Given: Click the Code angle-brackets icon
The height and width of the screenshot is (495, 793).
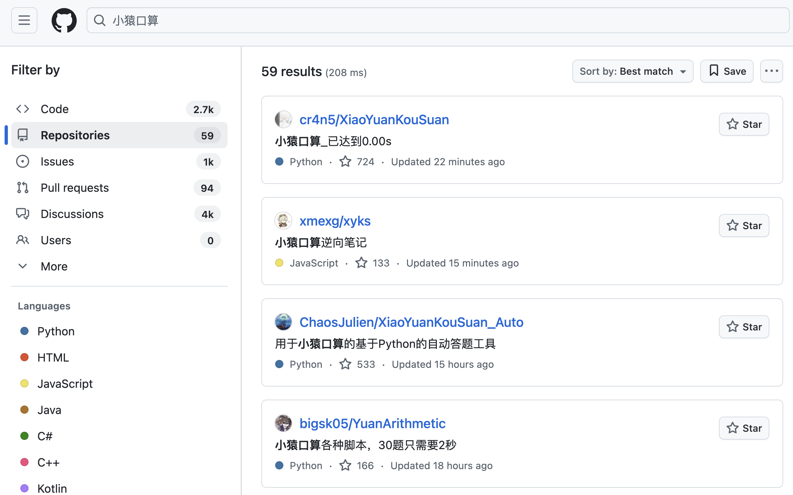Looking at the screenshot, I should point(23,109).
